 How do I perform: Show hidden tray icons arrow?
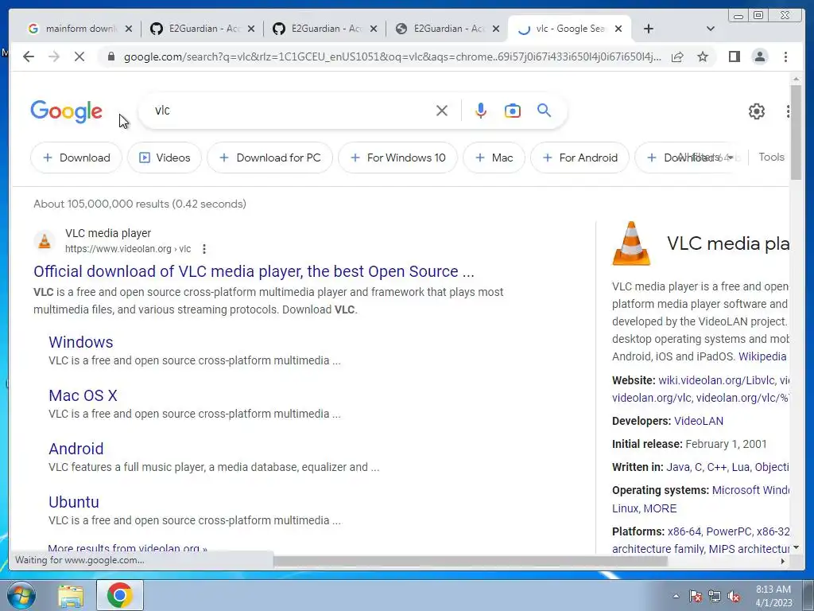point(676,596)
